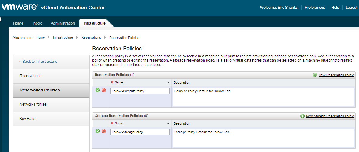Click red cancel icon for Hollow-StoragePolicy row

pos(104,131)
